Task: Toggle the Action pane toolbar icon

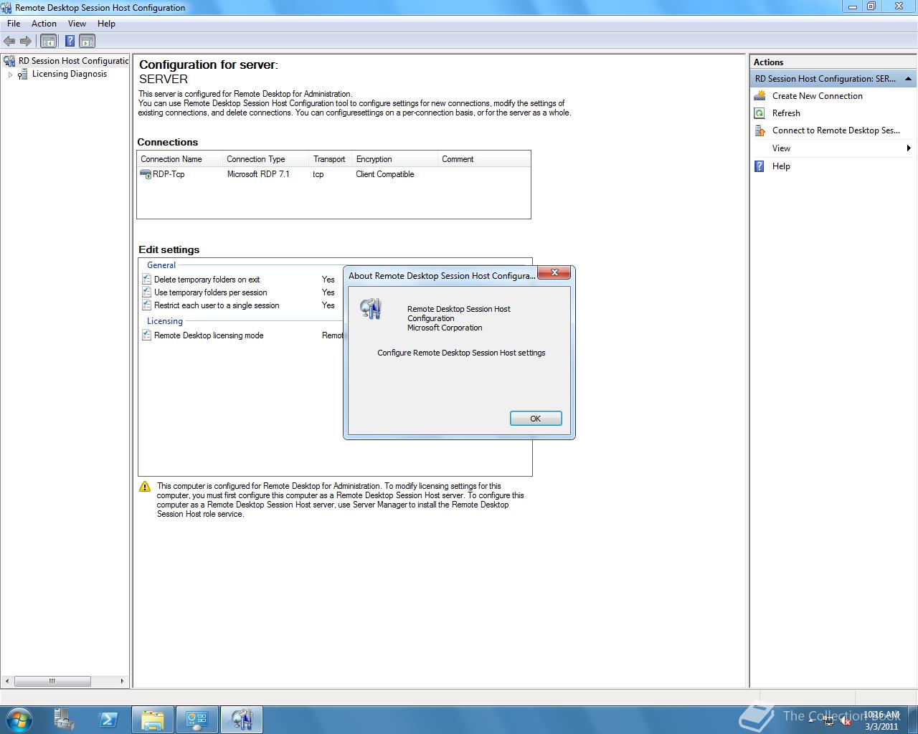Action: 87,42
